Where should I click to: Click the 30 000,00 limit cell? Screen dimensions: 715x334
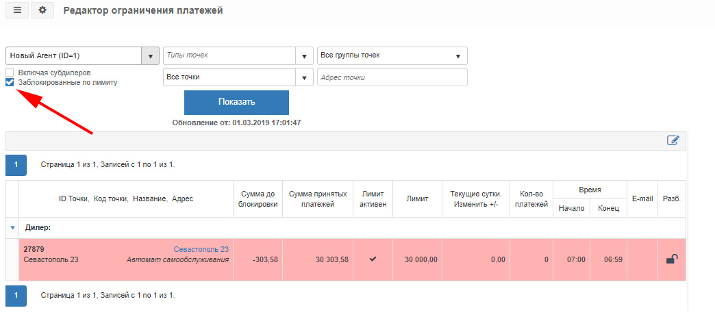point(417,259)
